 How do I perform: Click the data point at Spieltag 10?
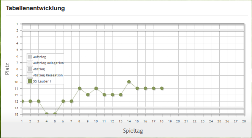[96, 88]
